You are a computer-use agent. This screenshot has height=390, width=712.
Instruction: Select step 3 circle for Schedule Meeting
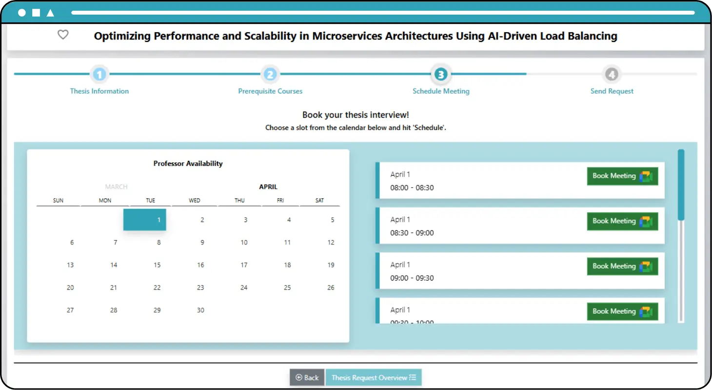(x=441, y=74)
